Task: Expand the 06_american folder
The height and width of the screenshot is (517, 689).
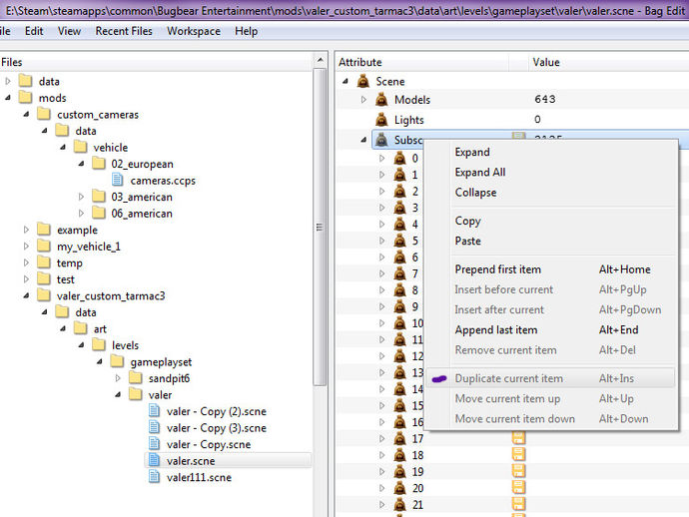Action: pyautogui.click(x=81, y=213)
